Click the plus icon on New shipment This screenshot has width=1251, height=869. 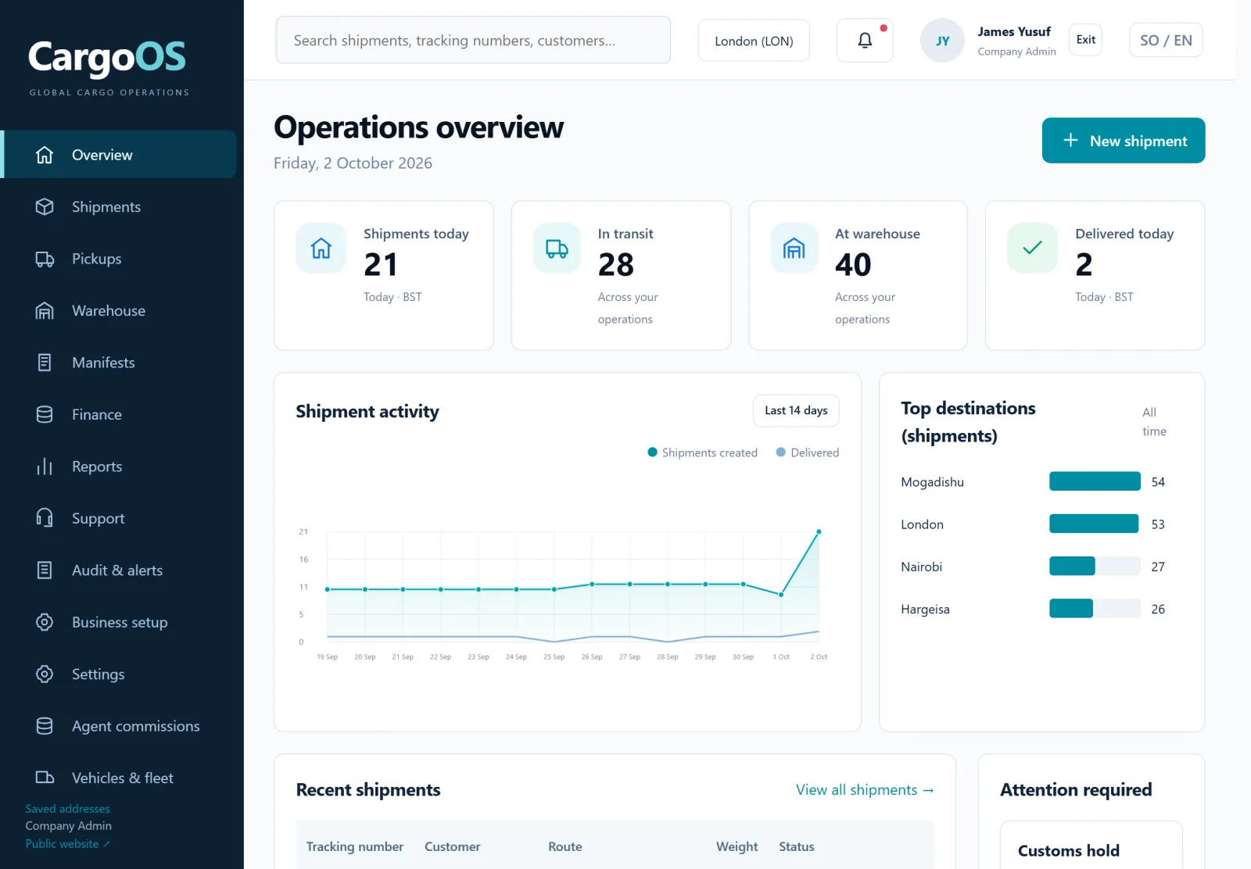(1070, 140)
